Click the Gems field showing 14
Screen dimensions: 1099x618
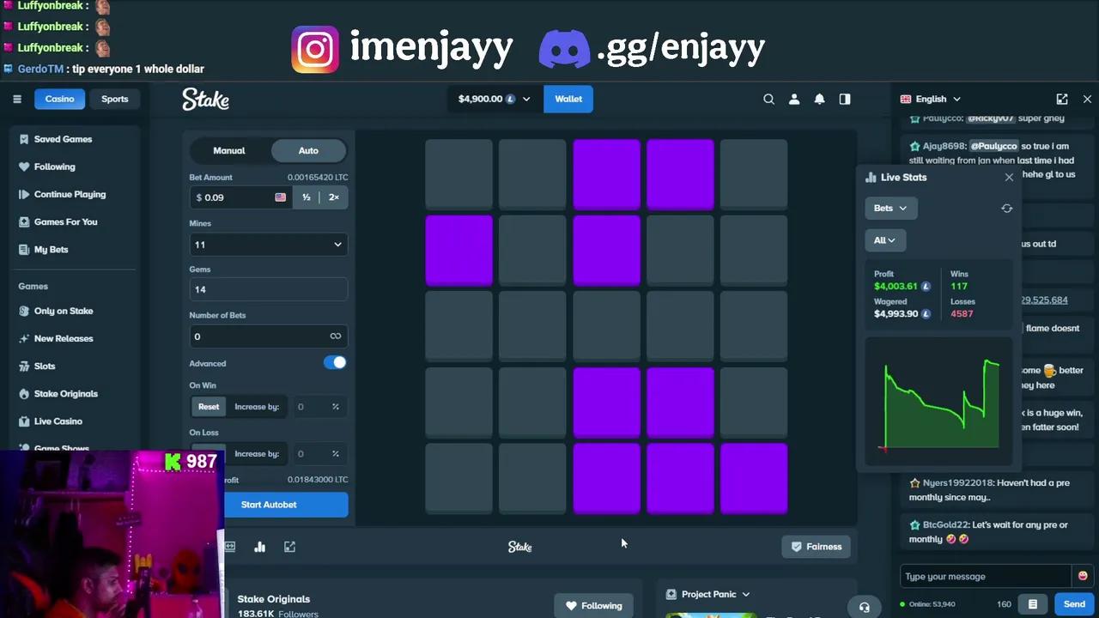tap(269, 289)
